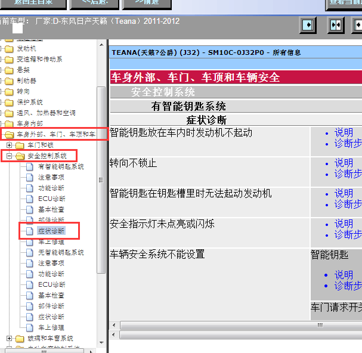The width and height of the screenshot is (362, 353).
Task: Open the 玻璃和车窗系统 folder
Action: tap(50, 339)
